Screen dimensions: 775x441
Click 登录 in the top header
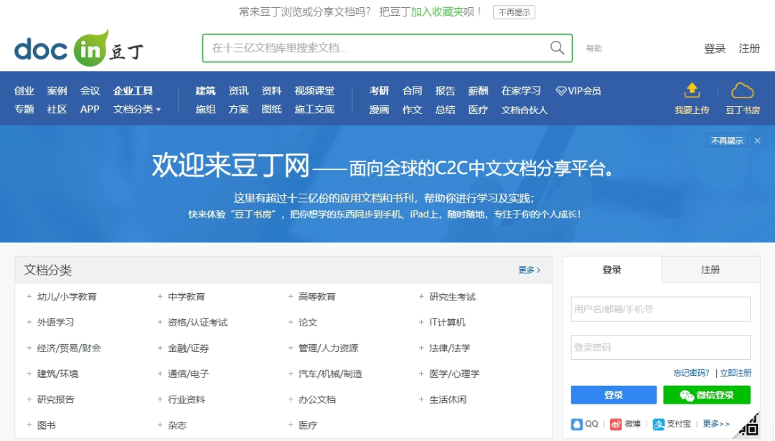(x=715, y=48)
